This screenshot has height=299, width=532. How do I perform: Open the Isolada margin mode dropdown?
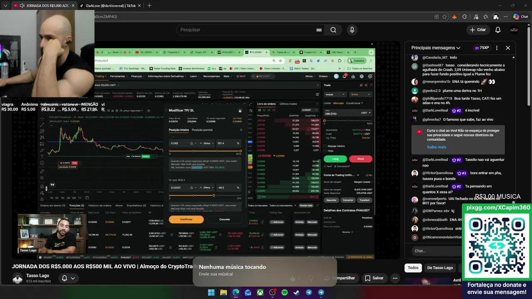335,94
